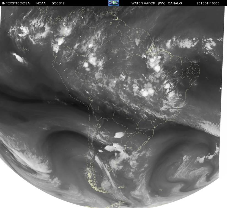Screen dimensions: 227x208
Task: Click the INPE/CPTEC/DSA header text
Action: click(x=16, y=3)
